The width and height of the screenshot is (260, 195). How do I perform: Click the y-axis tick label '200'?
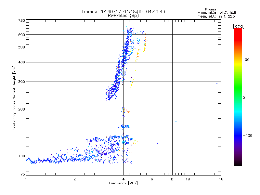tap(21, 109)
